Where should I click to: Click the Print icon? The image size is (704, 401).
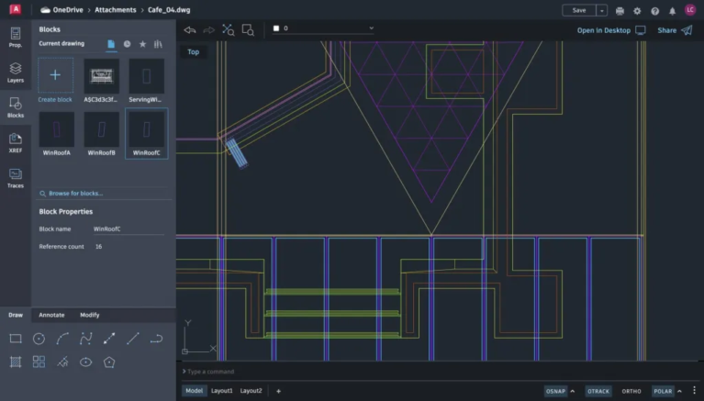620,11
